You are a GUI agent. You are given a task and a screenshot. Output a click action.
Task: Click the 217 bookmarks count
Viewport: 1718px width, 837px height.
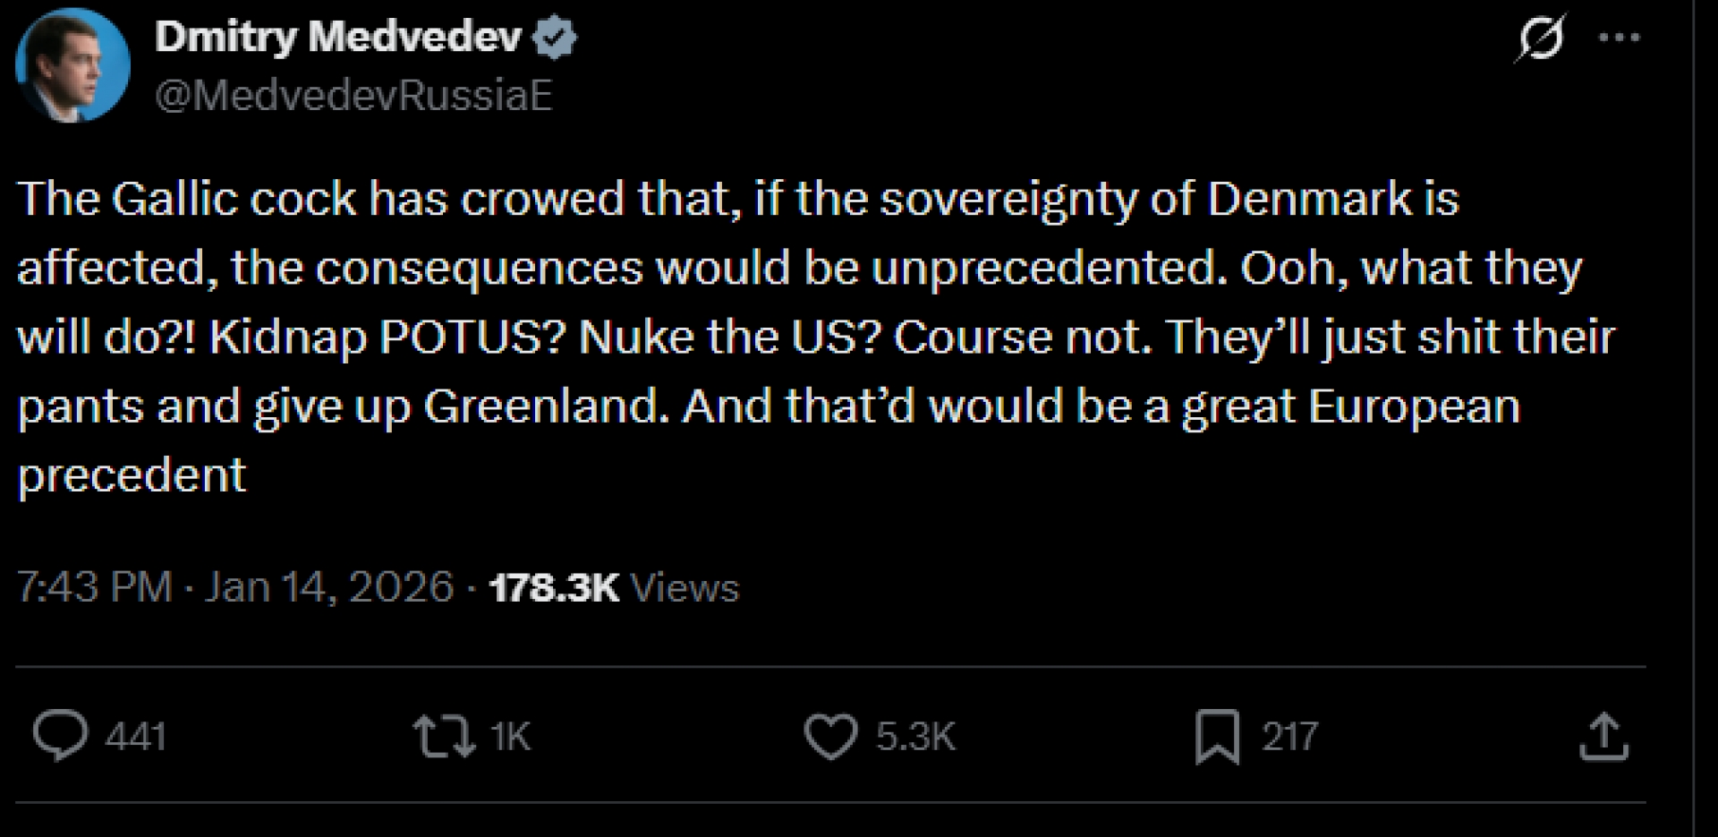click(1289, 737)
